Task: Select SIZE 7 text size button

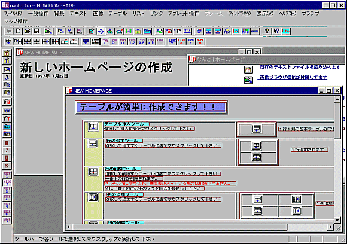Action: point(7,220)
